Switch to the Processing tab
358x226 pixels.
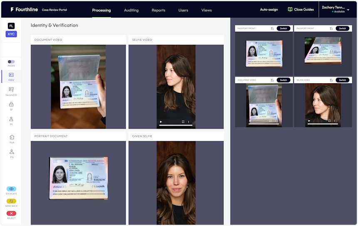point(102,10)
